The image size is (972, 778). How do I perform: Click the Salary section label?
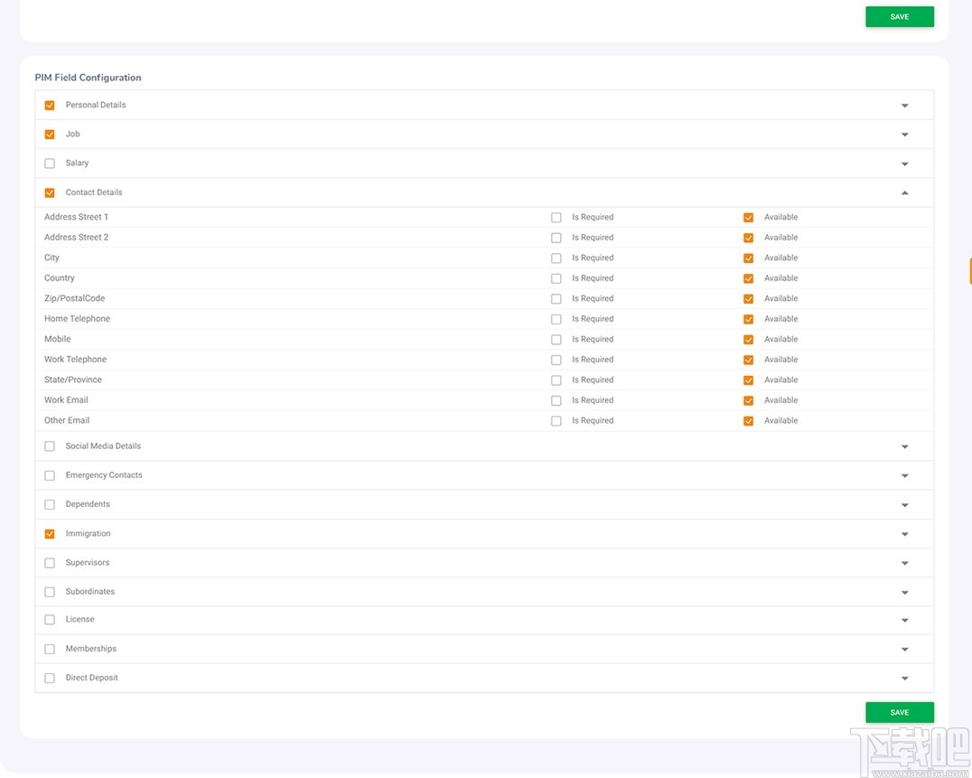77,163
